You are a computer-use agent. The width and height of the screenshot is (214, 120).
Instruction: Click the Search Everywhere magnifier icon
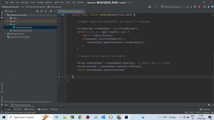[x=204, y=7]
